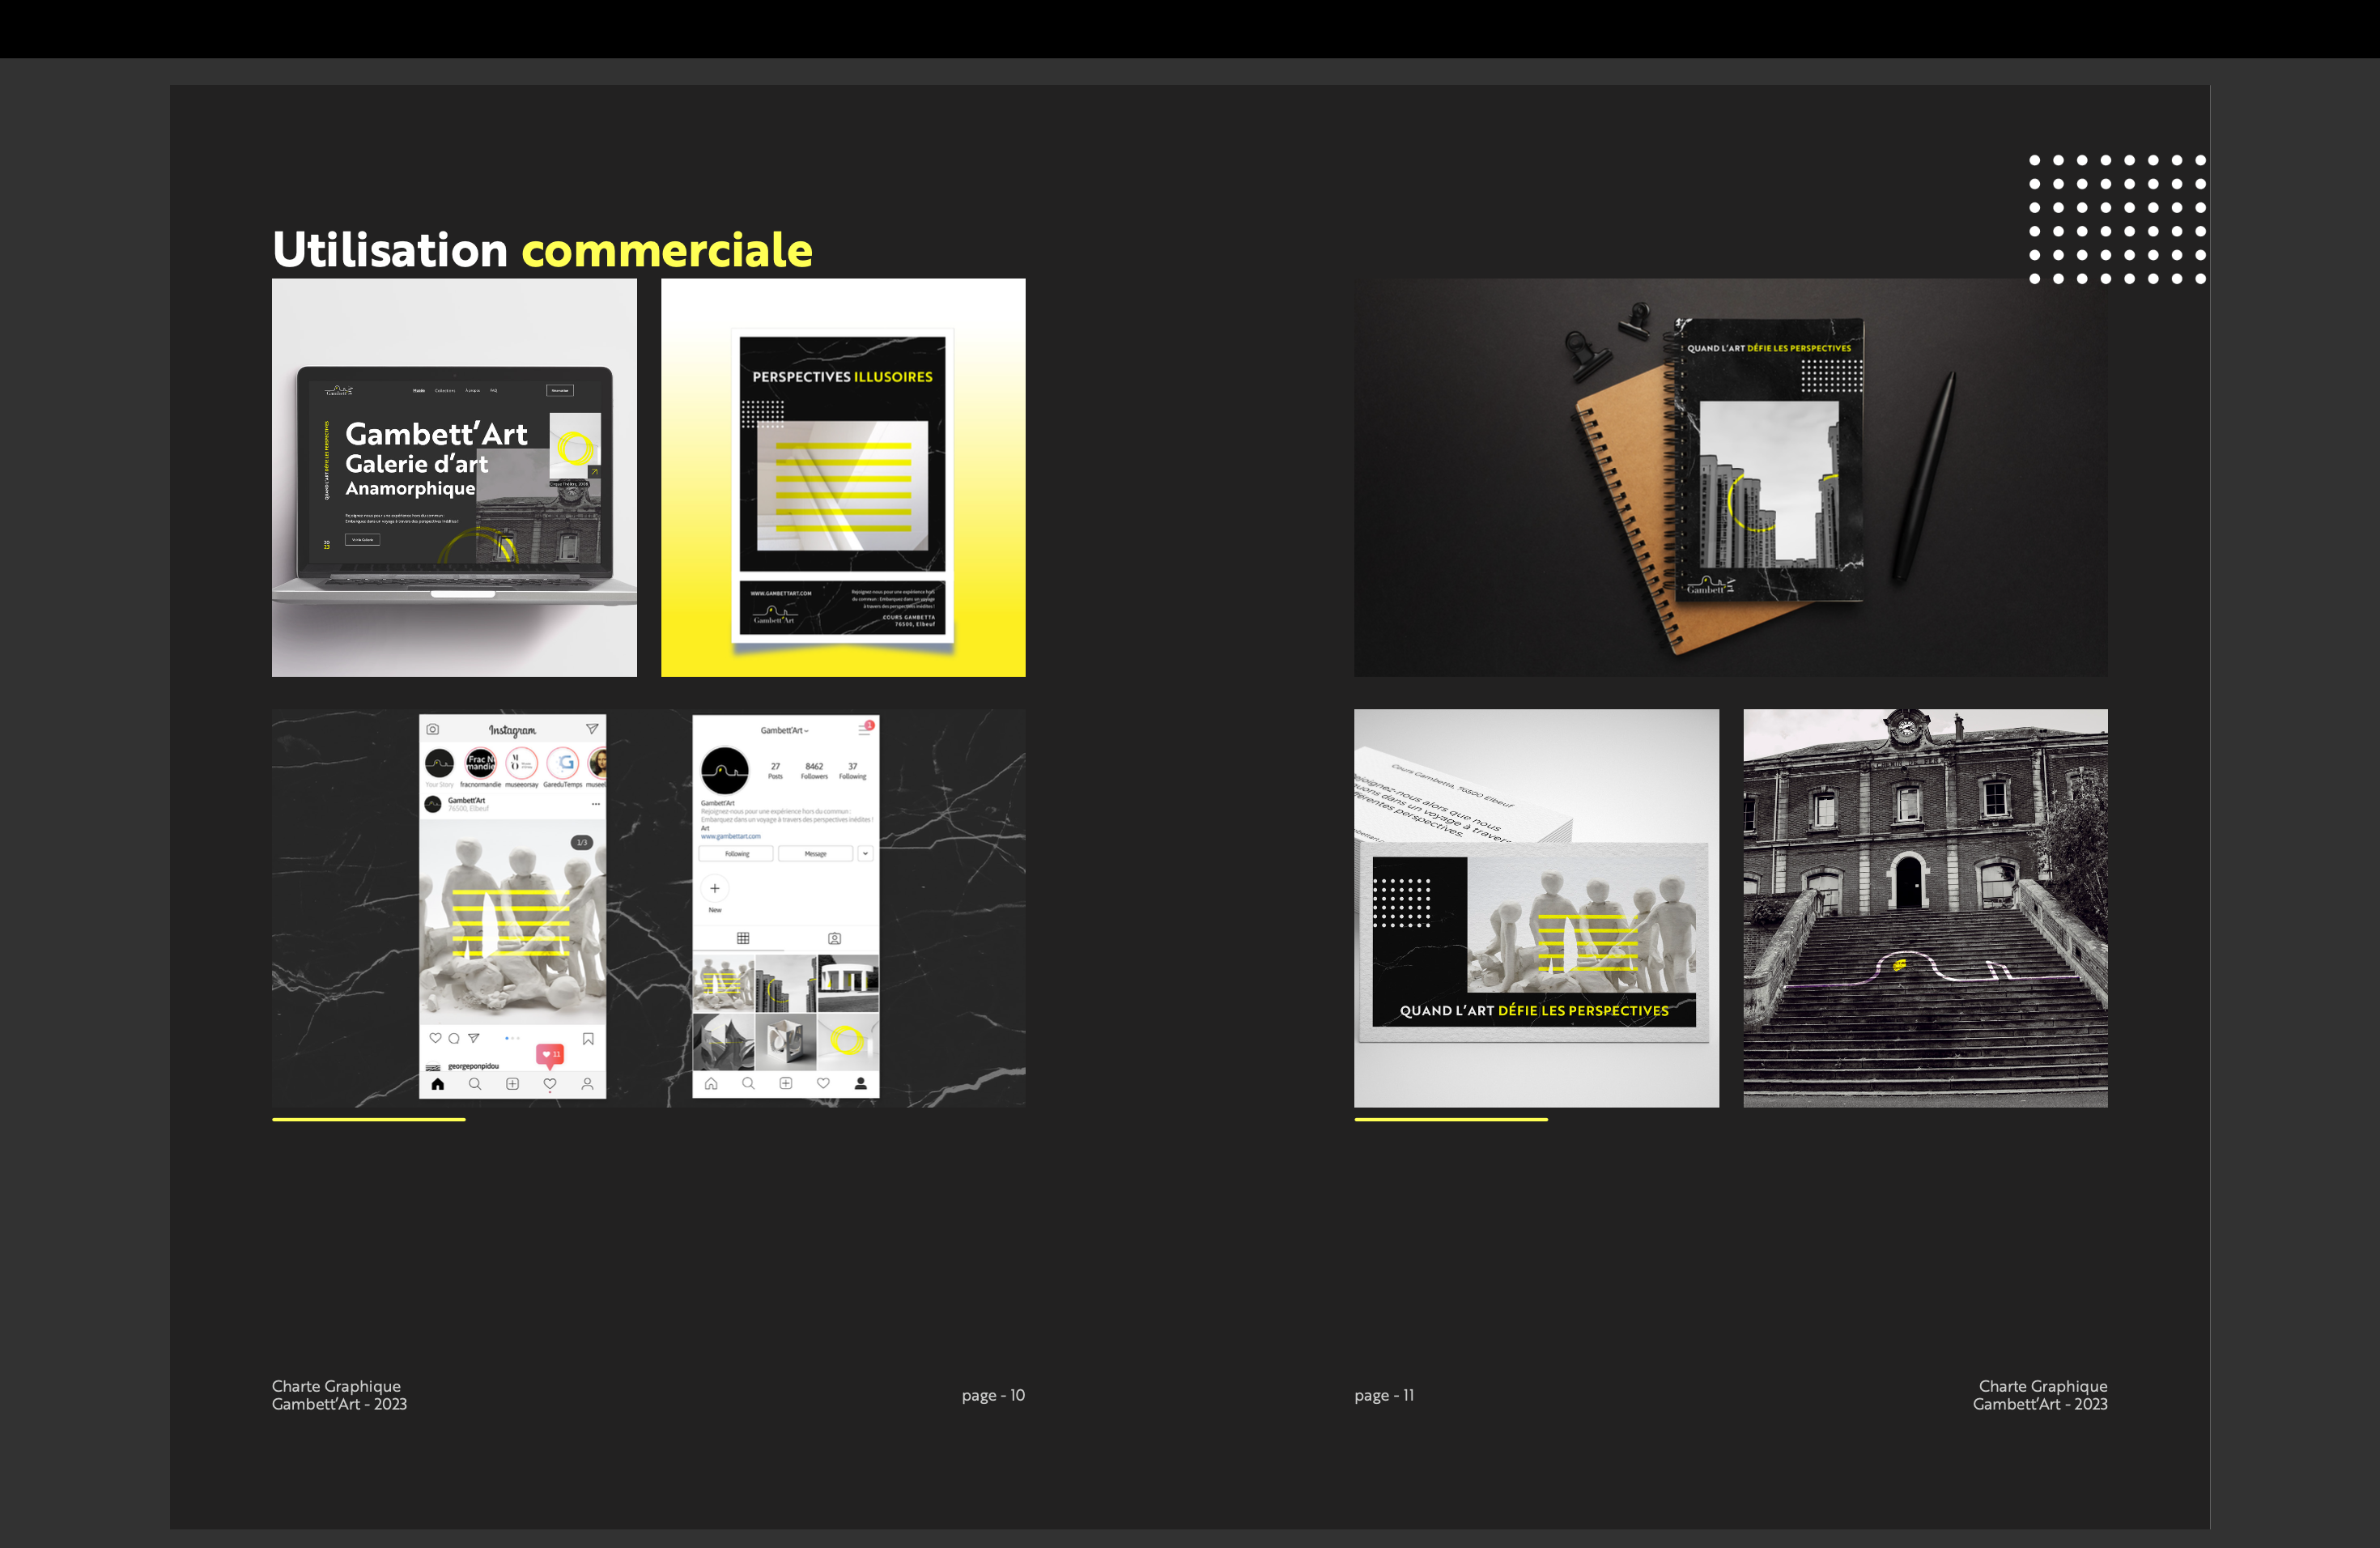Click the comment bubble icon under the post
The height and width of the screenshot is (1548, 2380).
pos(454,1038)
